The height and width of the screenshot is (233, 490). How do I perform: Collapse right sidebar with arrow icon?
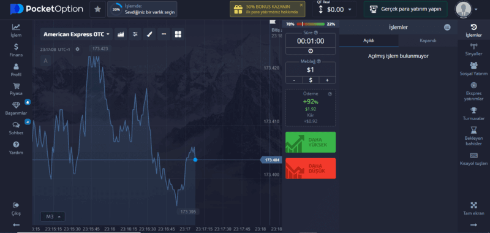pos(473,225)
